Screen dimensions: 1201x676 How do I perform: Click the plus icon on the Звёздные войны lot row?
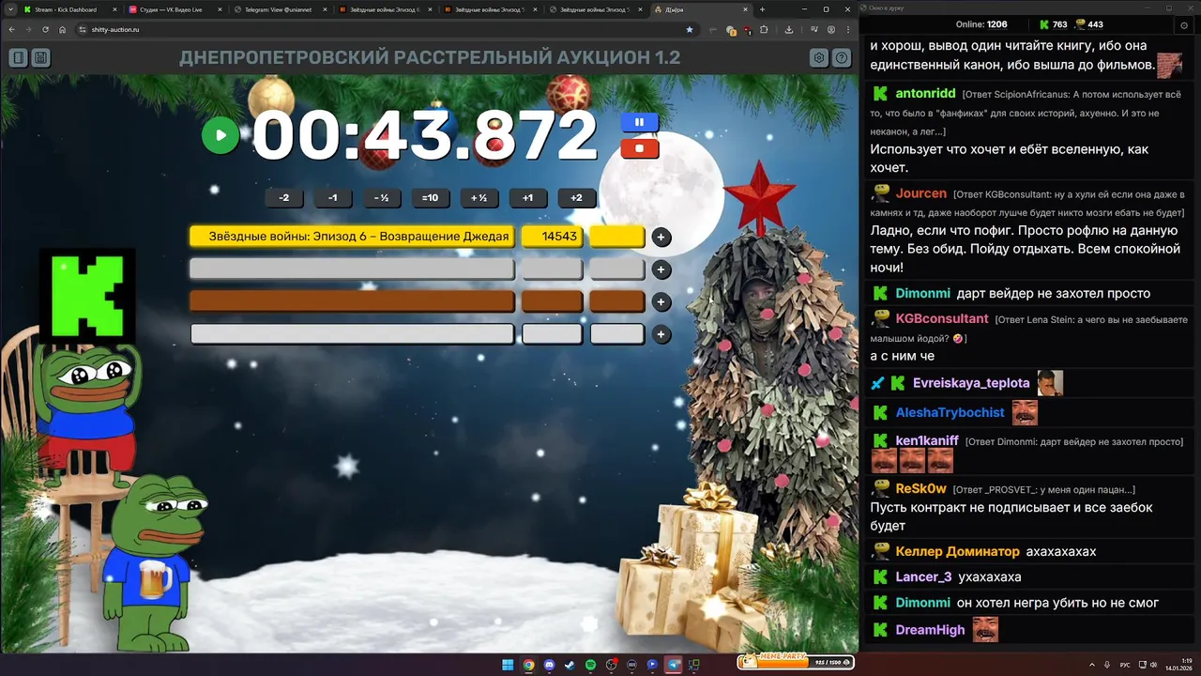[661, 237]
